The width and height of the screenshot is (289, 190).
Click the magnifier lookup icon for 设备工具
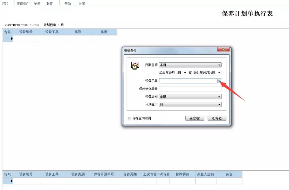point(219,81)
